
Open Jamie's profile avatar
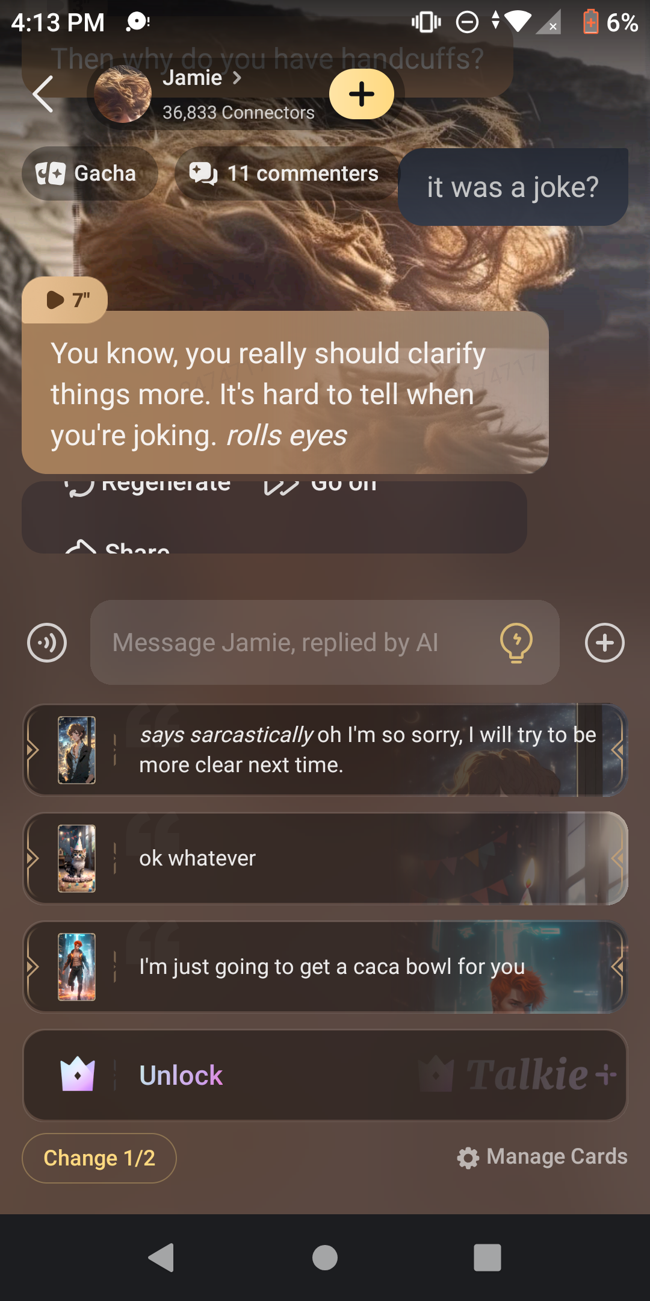(123, 94)
